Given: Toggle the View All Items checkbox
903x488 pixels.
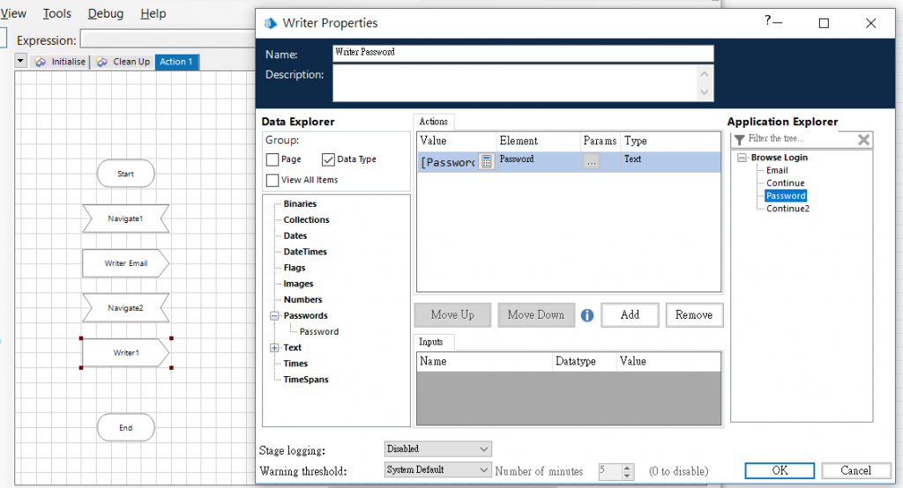Looking at the screenshot, I should click(x=273, y=180).
